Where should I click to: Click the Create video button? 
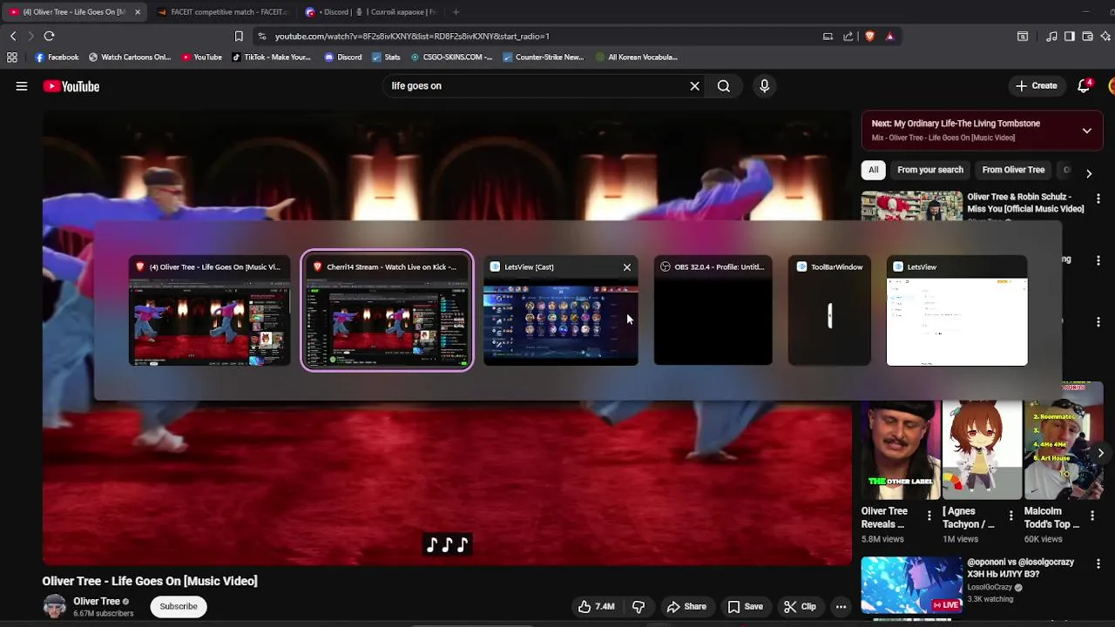point(1036,86)
